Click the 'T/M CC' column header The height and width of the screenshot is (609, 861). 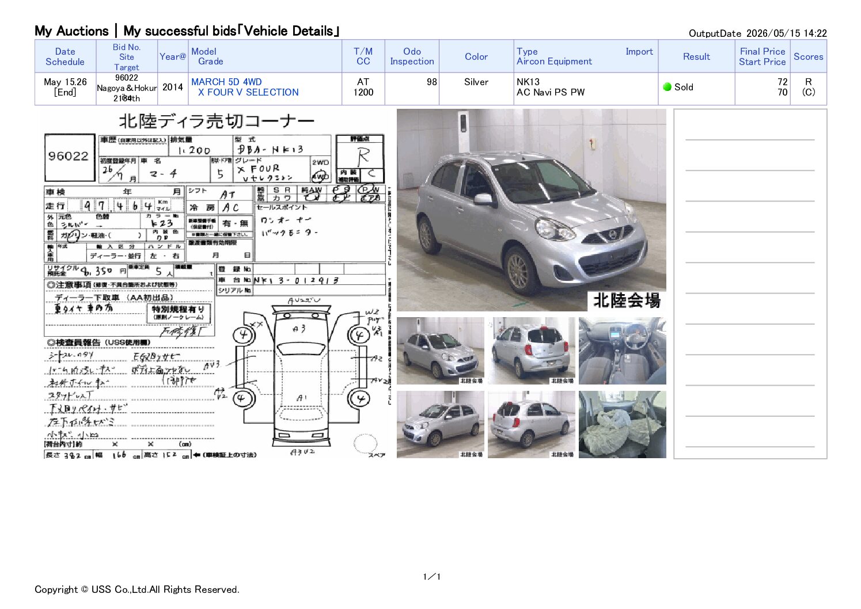tap(363, 56)
